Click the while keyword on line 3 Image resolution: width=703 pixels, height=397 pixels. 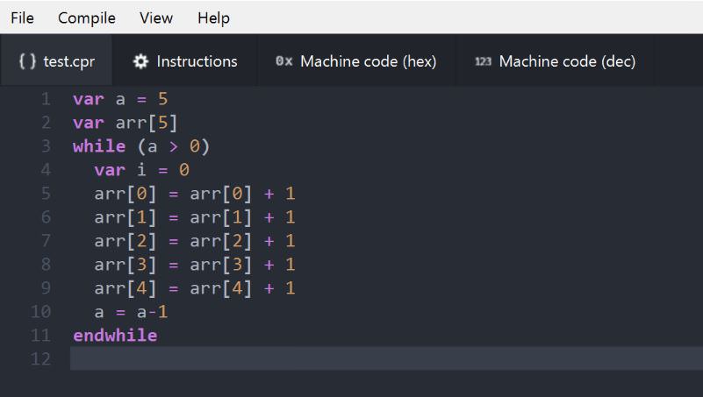point(99,146)
